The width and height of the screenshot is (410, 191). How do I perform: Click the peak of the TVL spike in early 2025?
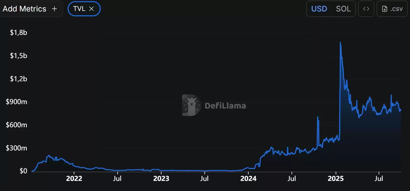tap(340, 43)
